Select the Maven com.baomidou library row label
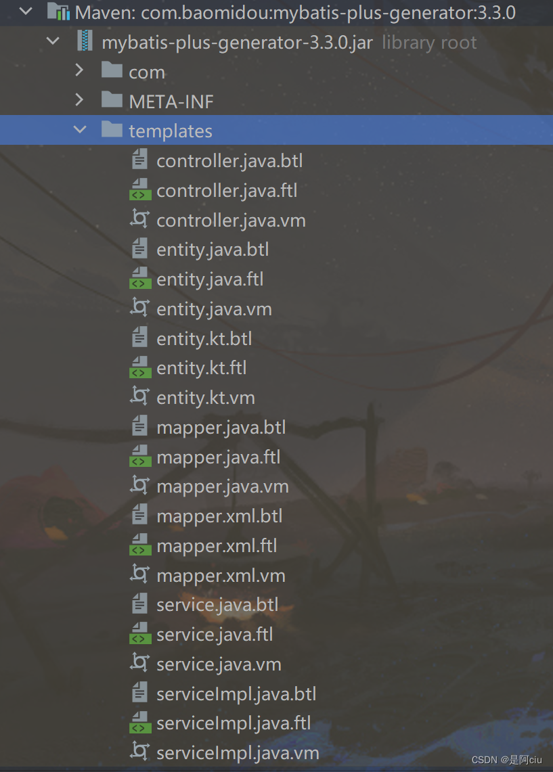This screenshot has height=772, width=553. 296,12
